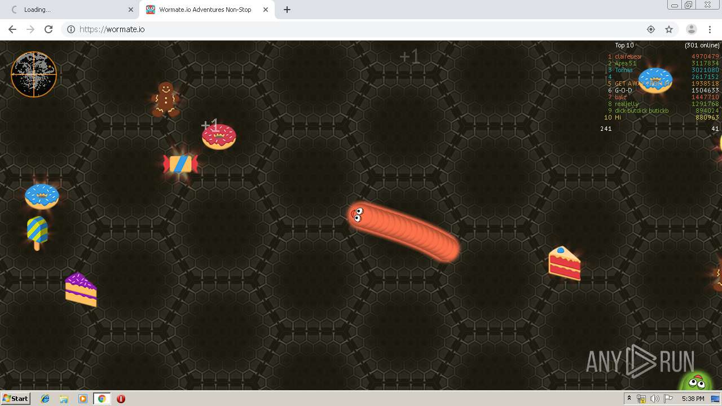Click the volume speaker tray icon
Image resolution: width=722 pixels, height=406 pixels.
pos(655,399)
